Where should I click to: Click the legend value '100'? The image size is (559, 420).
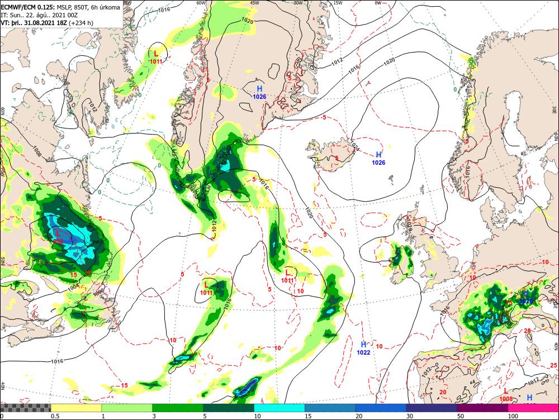tap(513, 416)
